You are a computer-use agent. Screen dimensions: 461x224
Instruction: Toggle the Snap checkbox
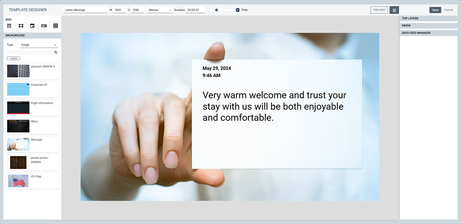[x=237, y=10]
